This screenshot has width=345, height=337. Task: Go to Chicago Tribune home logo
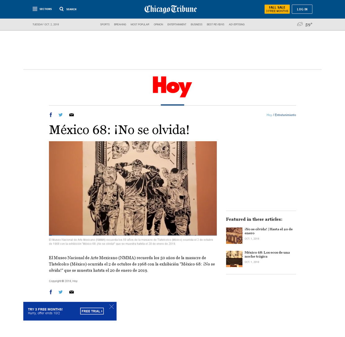[171, 9]
